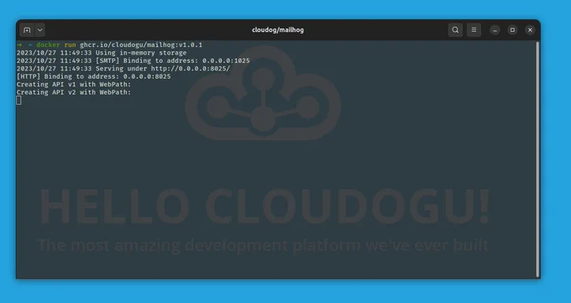Screen dimensions: 571x303
Task: Click the "Using in-memory storage" log line
Action: point(102,53)
